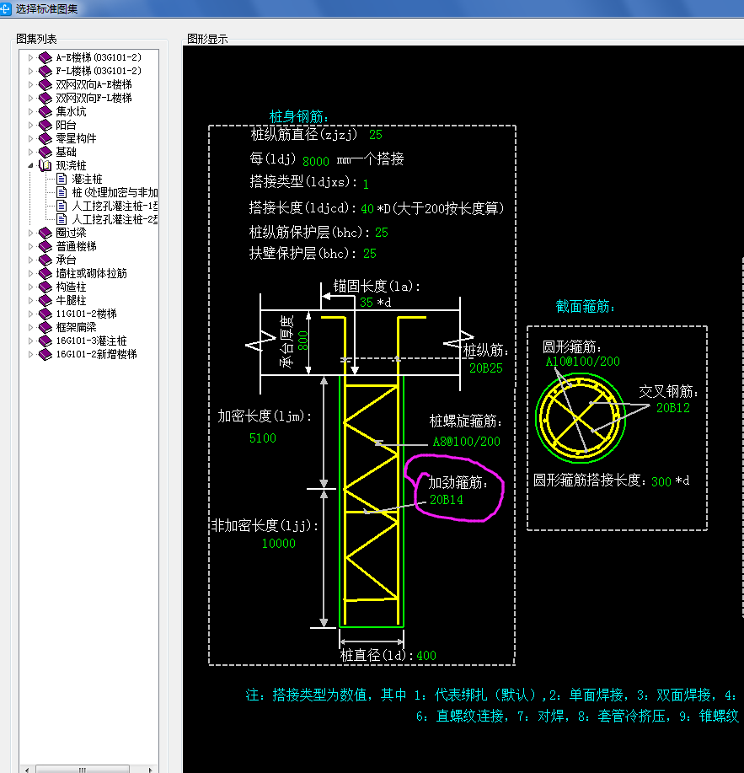Edit circular stirrup lap length 300

tap(661, 481)
